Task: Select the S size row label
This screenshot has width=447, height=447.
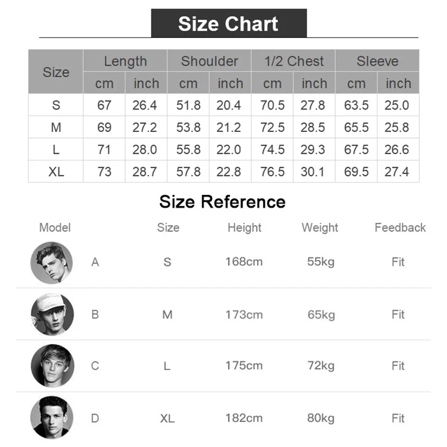Action: coord(56,105)
